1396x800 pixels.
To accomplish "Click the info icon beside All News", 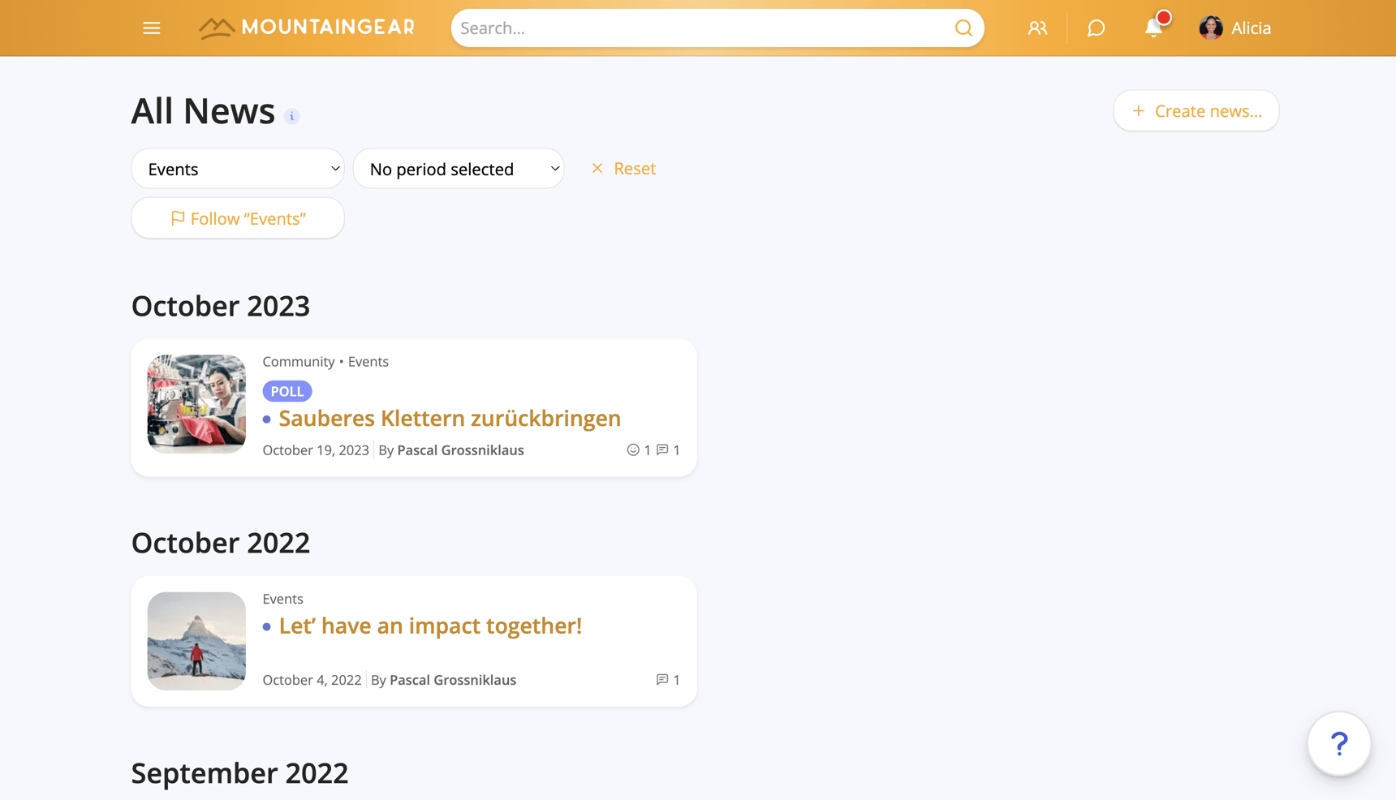I will (x=292, y=116).
